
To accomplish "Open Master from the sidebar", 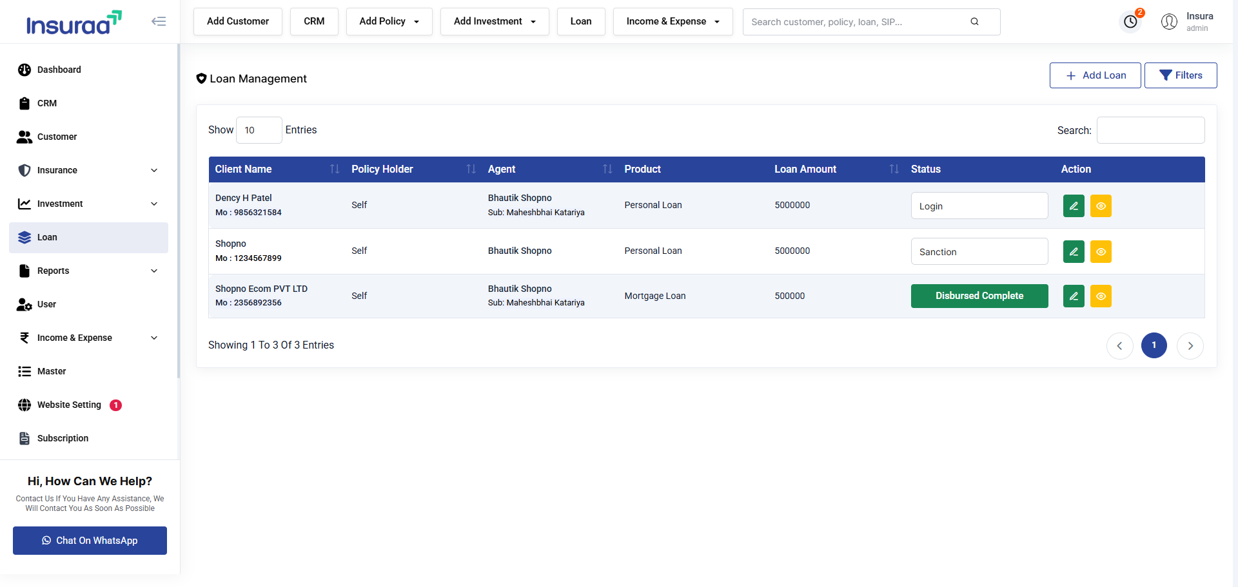I will tap(88, 371).
